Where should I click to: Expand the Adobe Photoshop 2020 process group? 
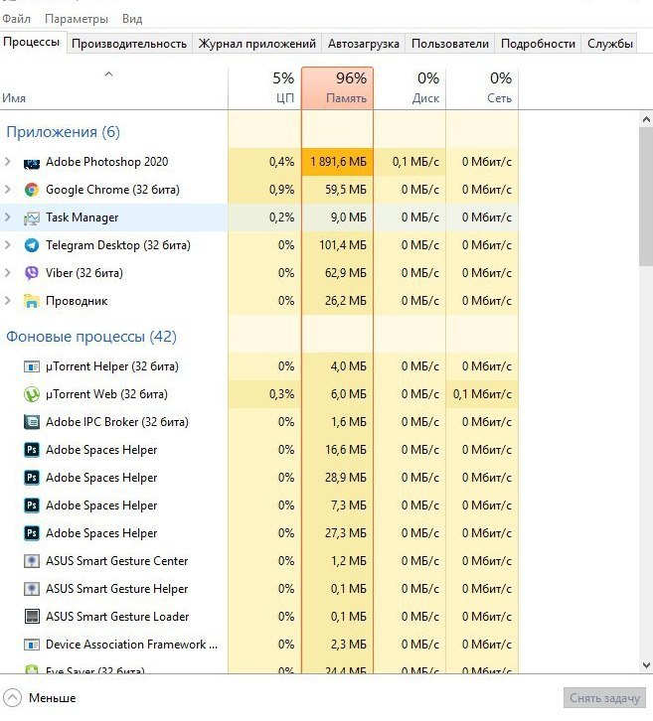(x=7, y=162)
